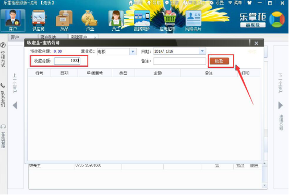Open the 菜单 menu in title bar
Image resolution: width=289 pixels, height=195 pixels.
(235, 3)
